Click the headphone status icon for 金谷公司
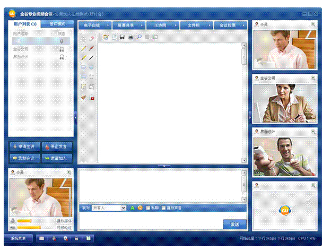The image size is (331, 251). (62, 49)
